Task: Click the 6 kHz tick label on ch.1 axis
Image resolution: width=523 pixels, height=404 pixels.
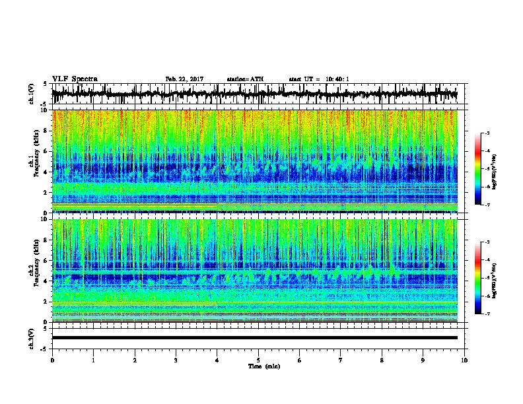Action: point(46,151)
